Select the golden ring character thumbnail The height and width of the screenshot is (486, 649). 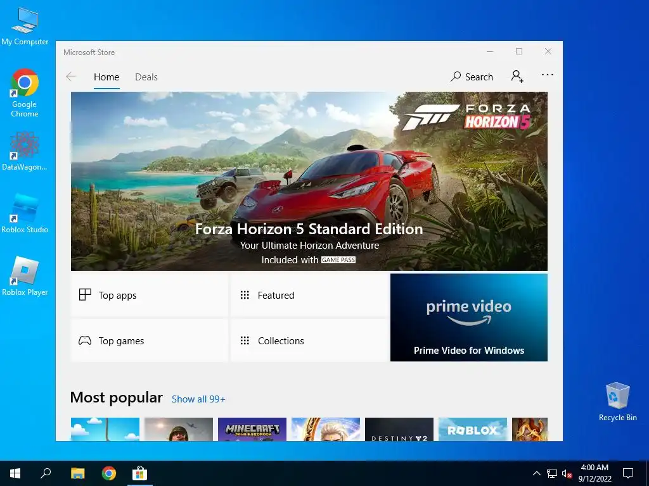pyautogui.click(x=326, y=429)
